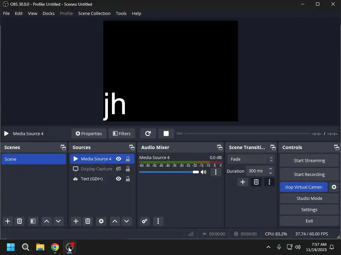Add a configurable scene transition
Viewport: 341px width, 255px height.
tap(243, 182)
